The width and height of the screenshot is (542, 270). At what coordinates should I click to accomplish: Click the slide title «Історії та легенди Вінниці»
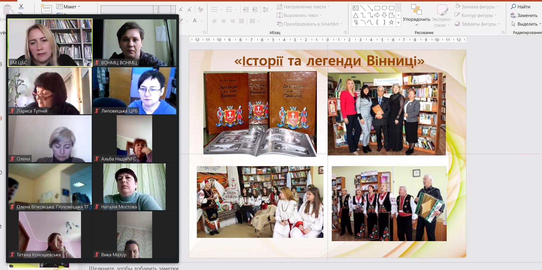tap(329, 61)
